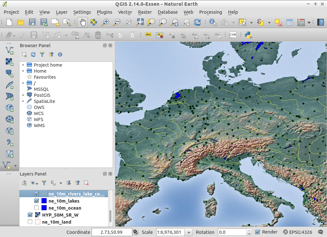
Task: Zoom to full extent icon
Action: [140, 22]
